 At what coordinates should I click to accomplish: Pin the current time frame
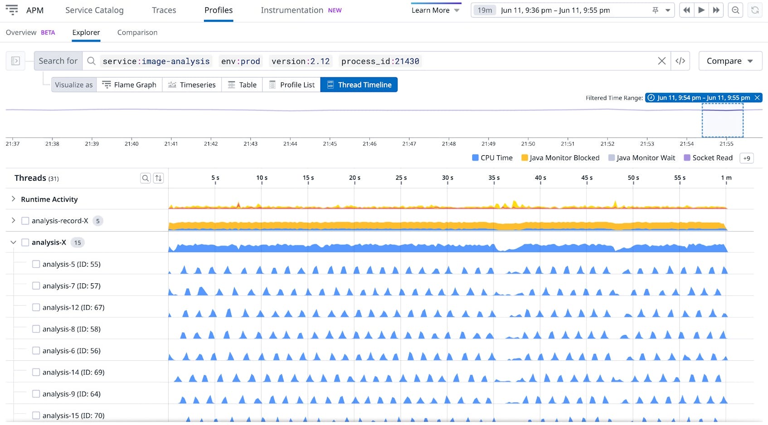pos(655,10)
